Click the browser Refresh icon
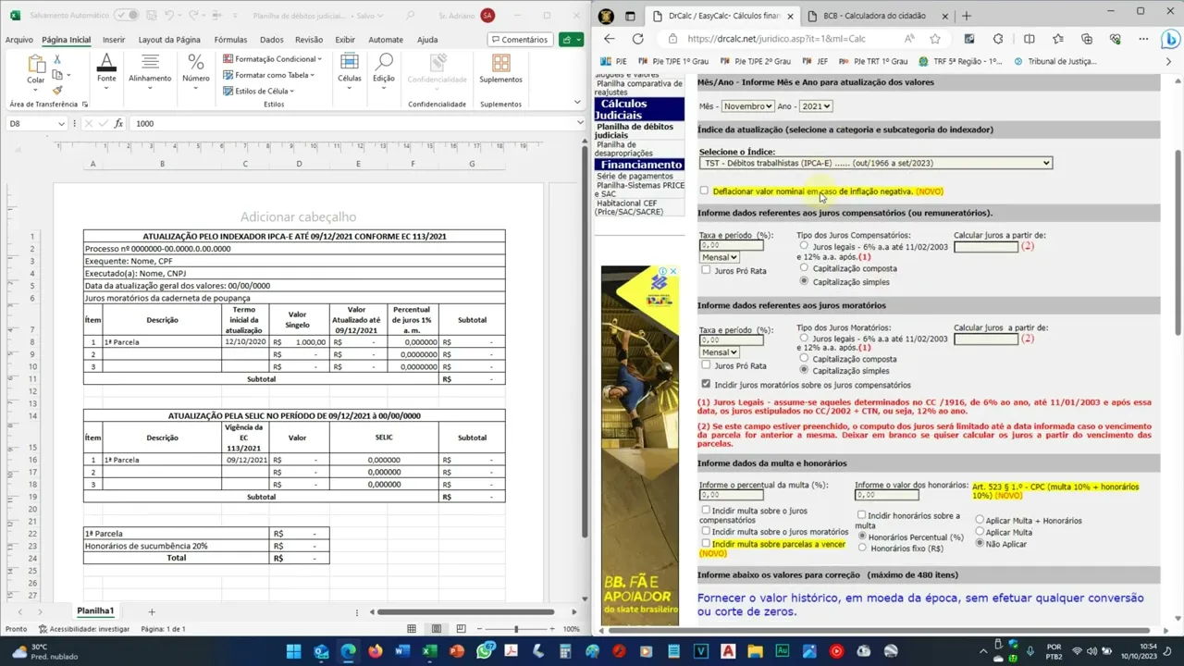This screenshot has height=666, width=1184. coord(637,39)
